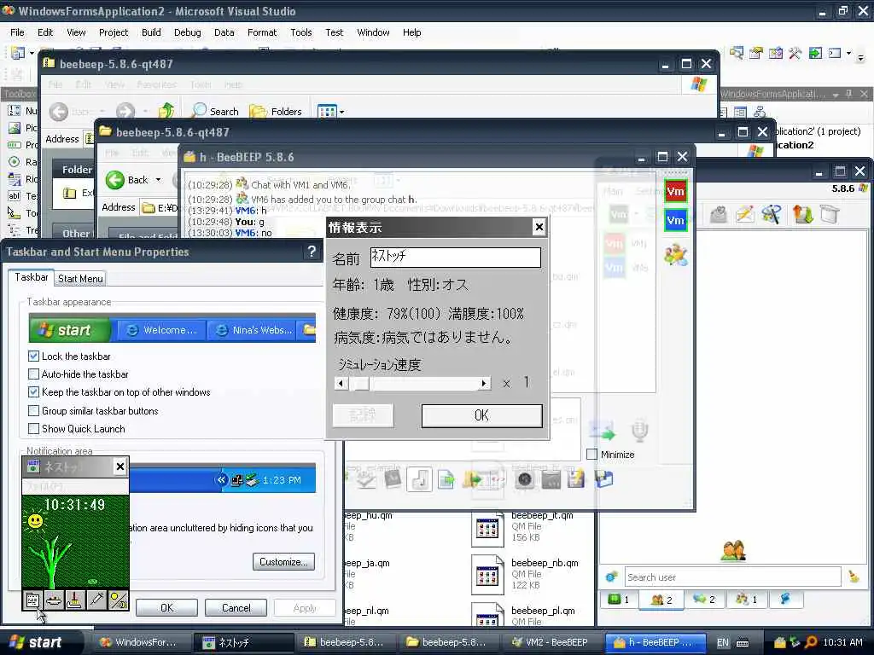Click the help question mark in Taskbar Properties
This screenshot has height=655, width=874.
tap(312, 252)
